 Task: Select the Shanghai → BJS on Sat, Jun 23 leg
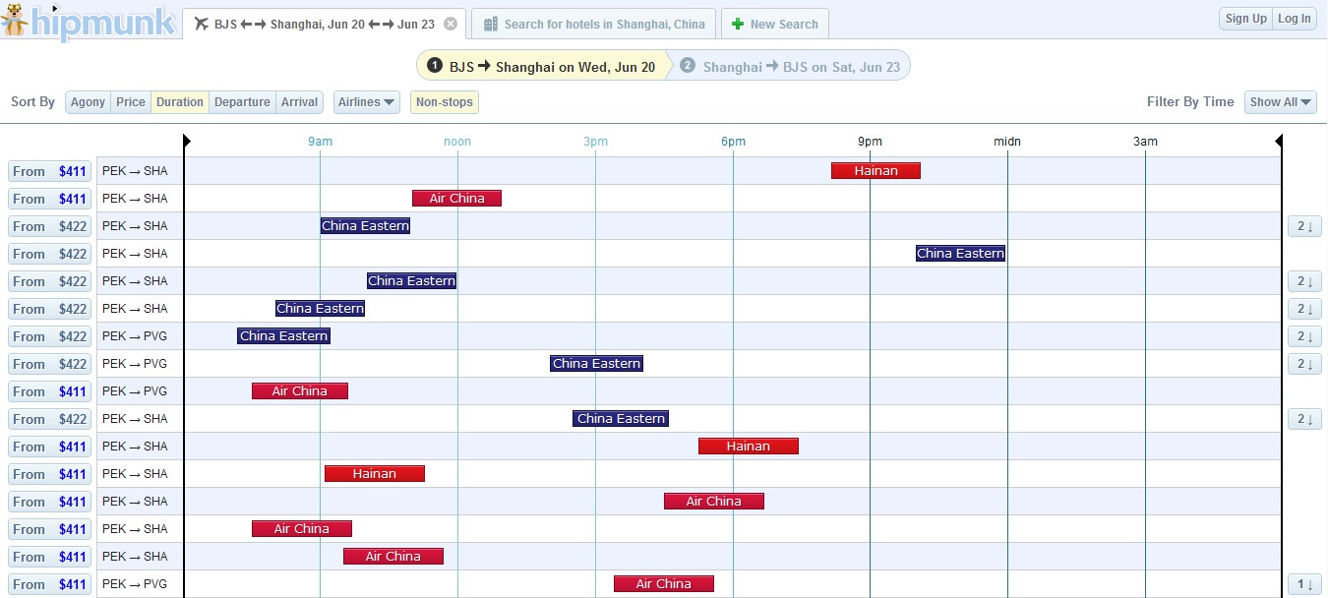point(791,67)
